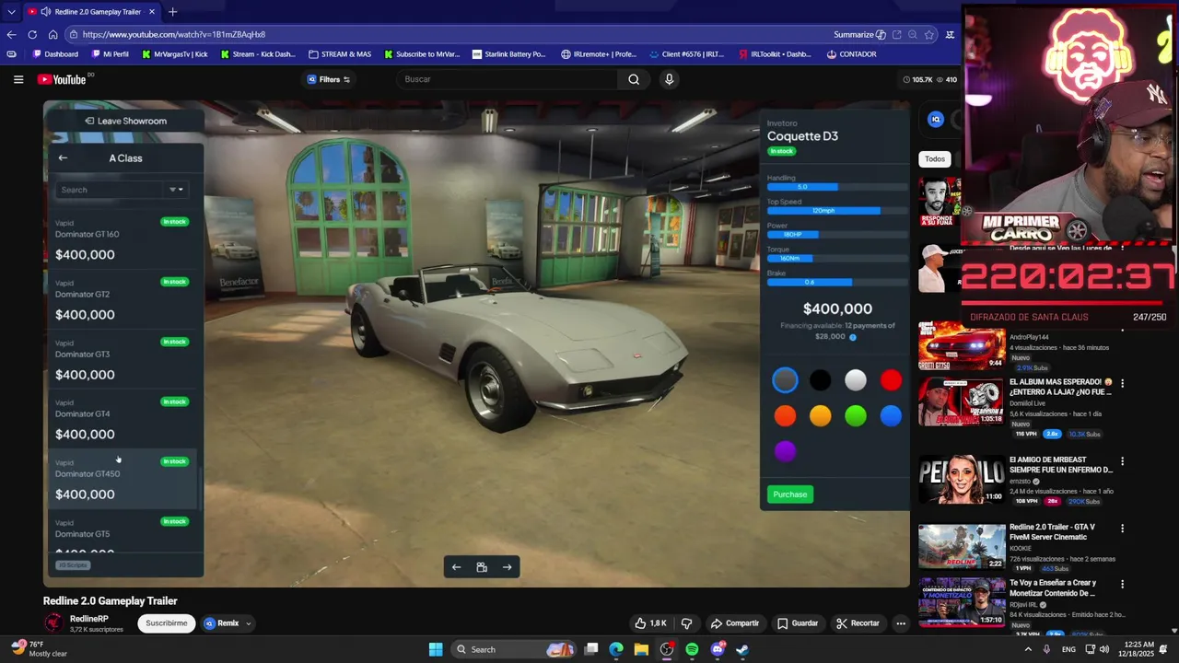Open Steam from the taskbar
Viewport: 1179px width, 663px height.
pos(742,649)
